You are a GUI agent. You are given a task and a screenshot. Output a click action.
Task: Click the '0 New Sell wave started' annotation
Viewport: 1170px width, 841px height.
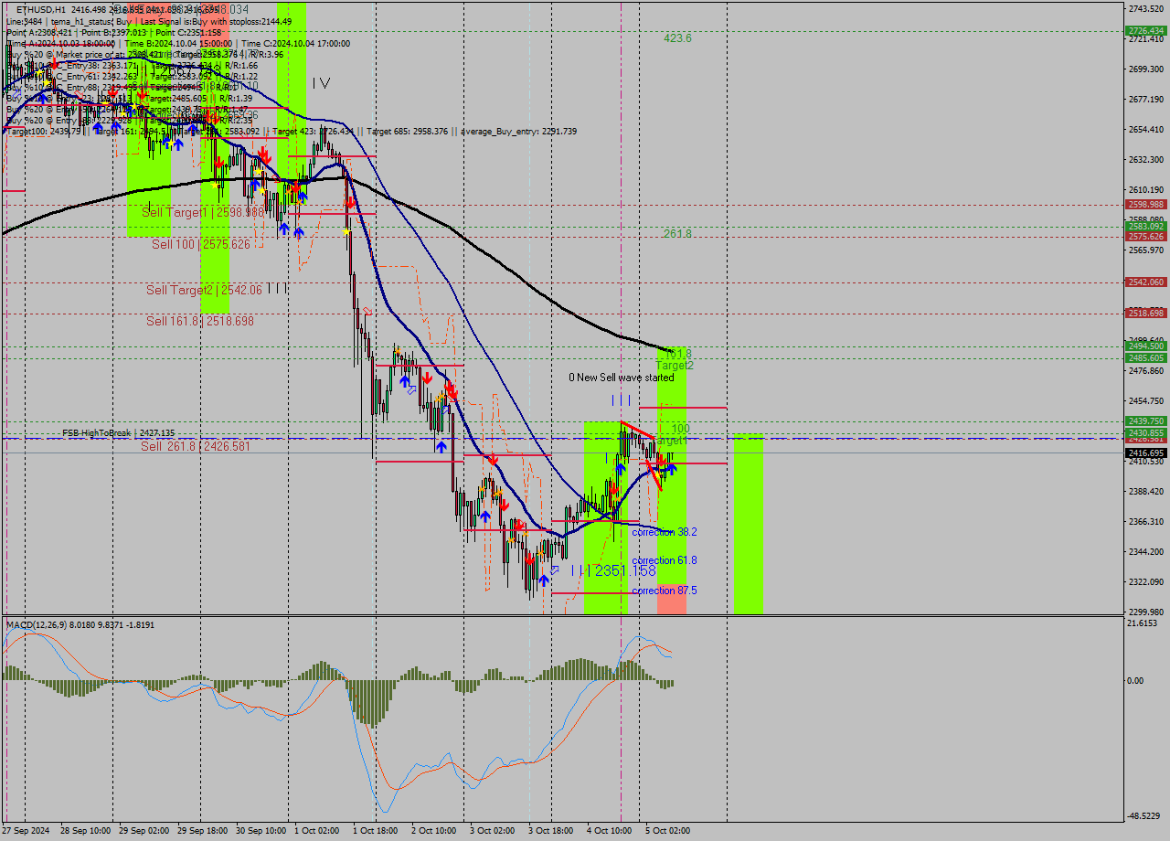(622, 378)
